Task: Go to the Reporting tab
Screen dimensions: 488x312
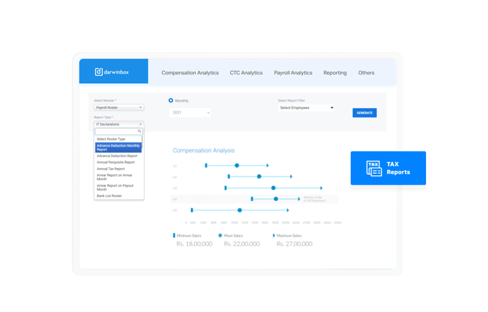Action: (335, 73)
